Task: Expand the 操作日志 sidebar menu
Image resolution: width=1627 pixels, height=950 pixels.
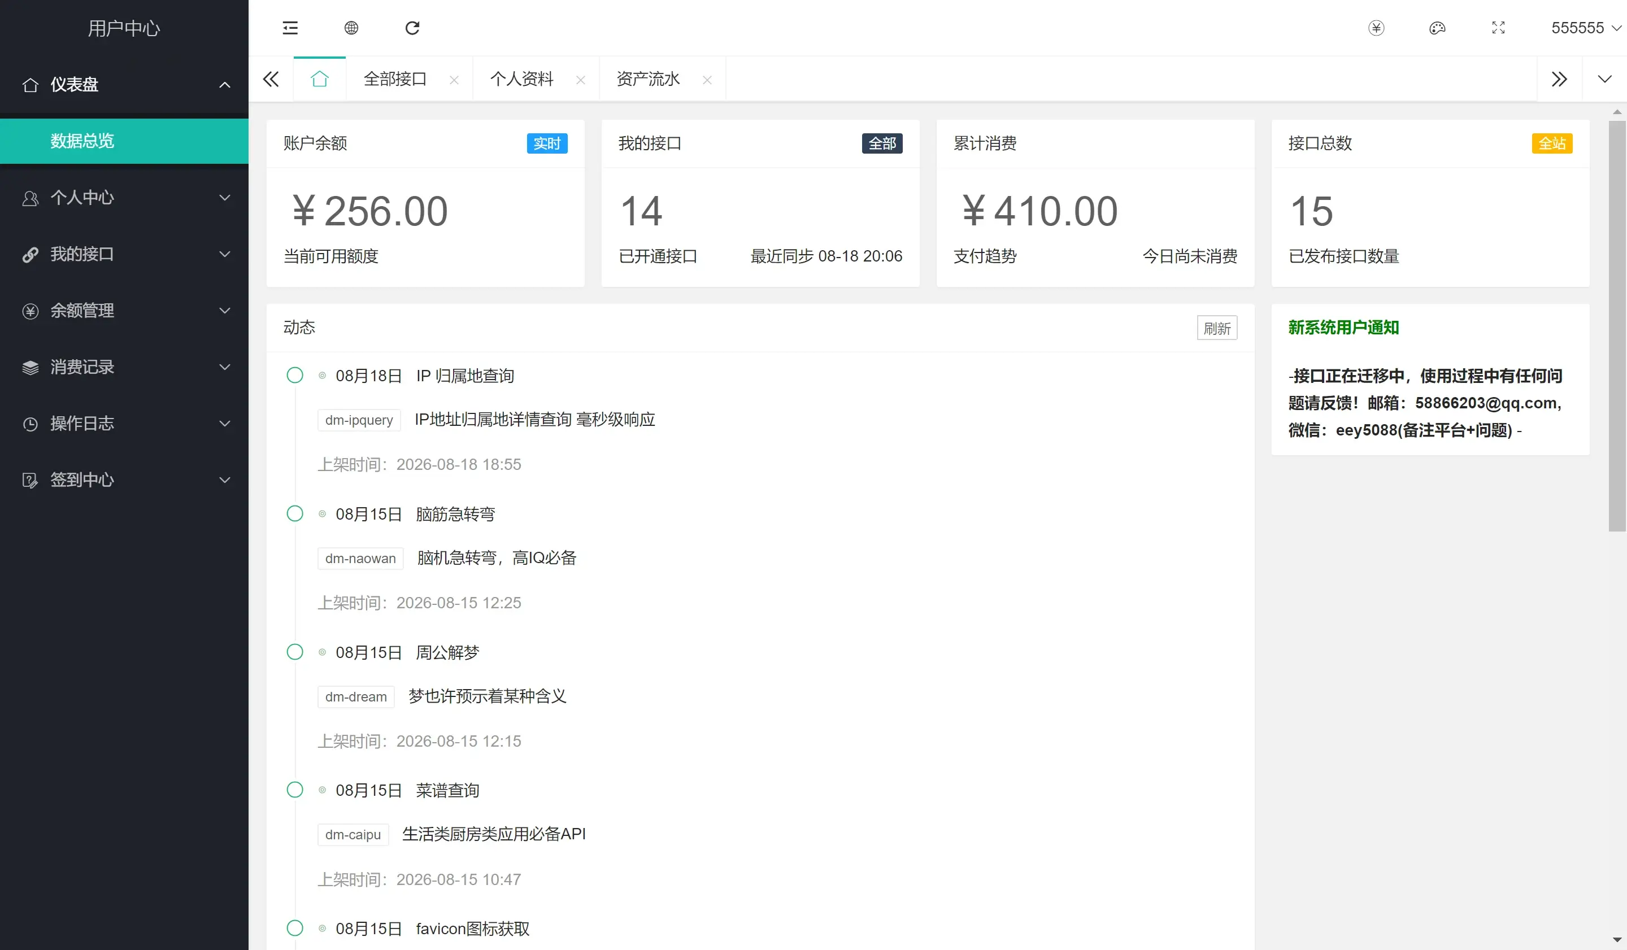Action: pyautogui.click(x=124, y=424)
